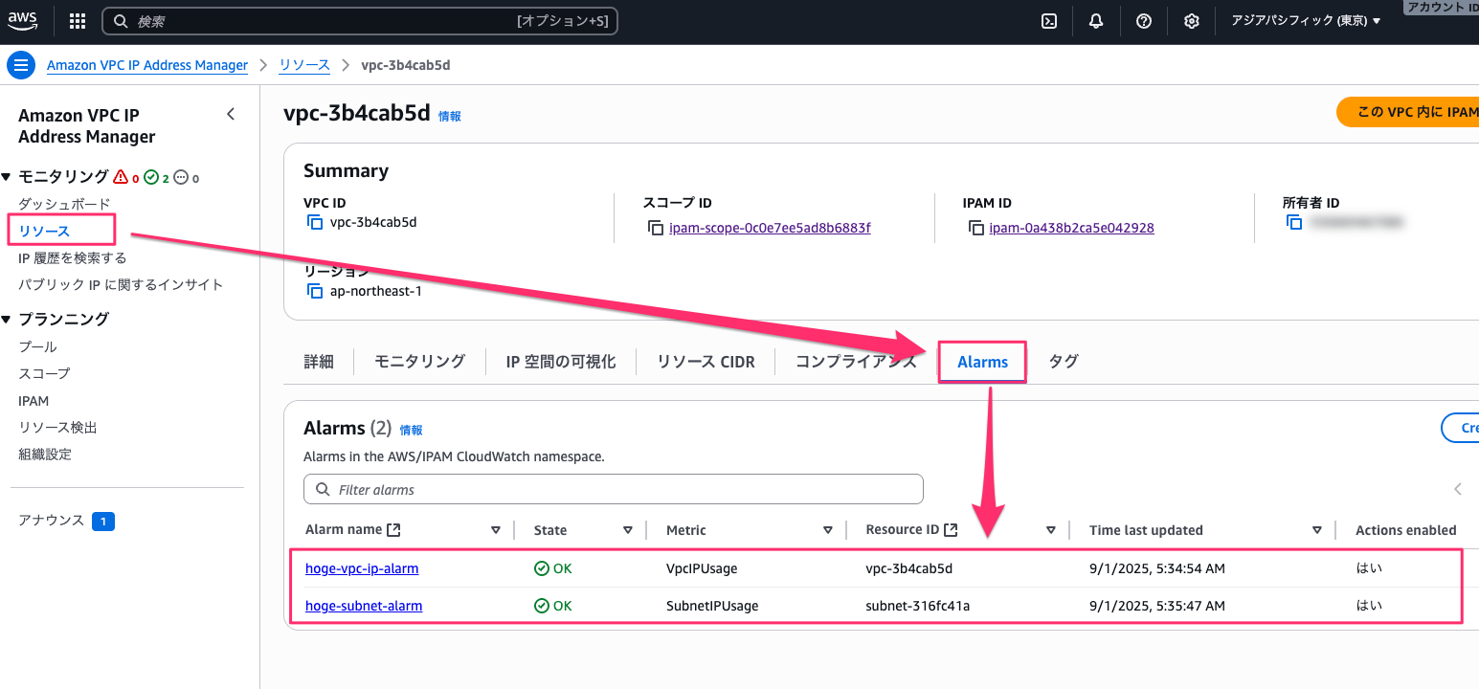
Task: Switch to the リソース CIDR tab
Action: (706, 362)
